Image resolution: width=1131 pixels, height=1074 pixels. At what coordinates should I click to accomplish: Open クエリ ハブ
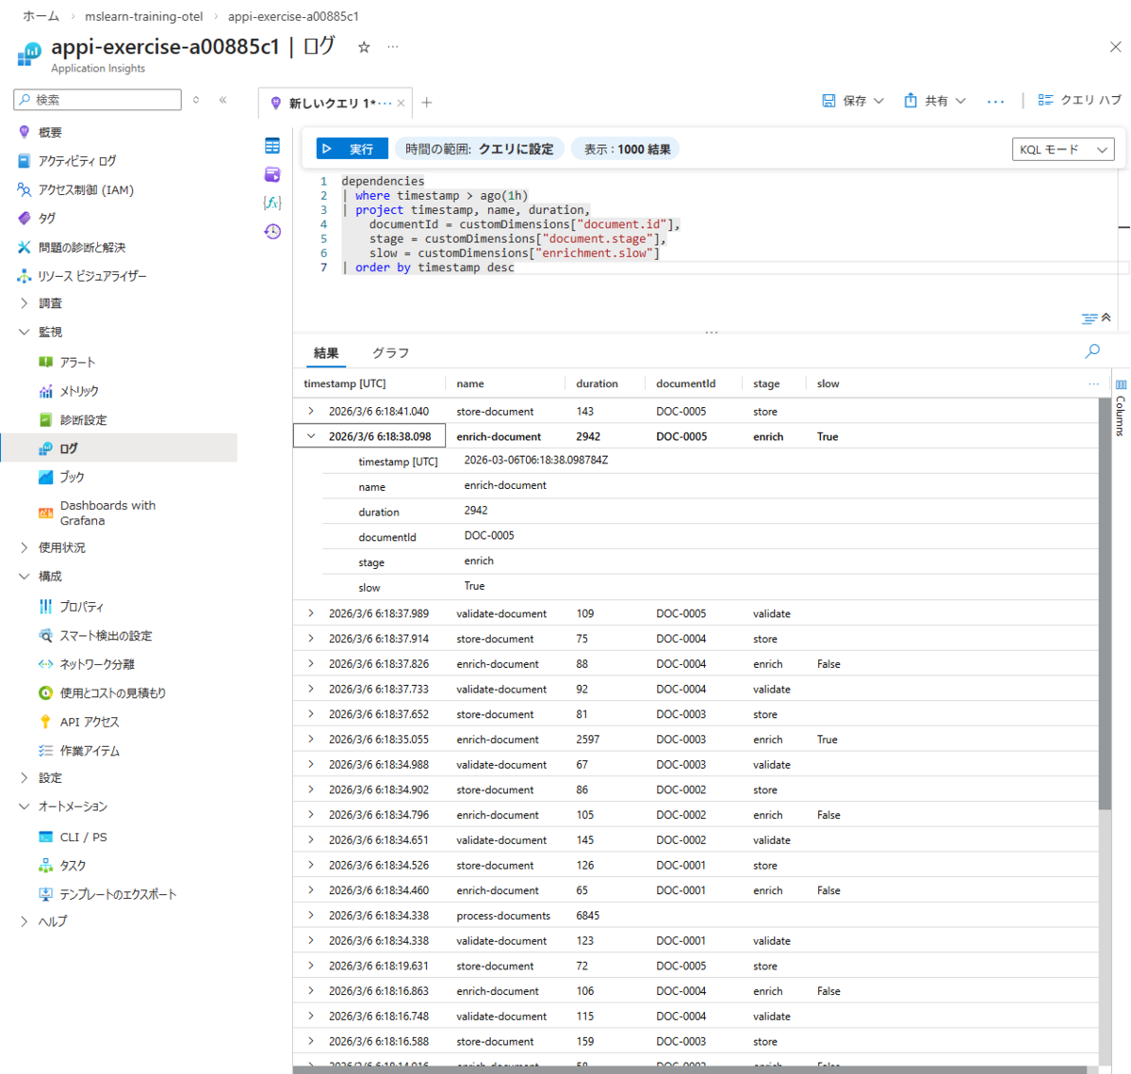(1080, 100)
